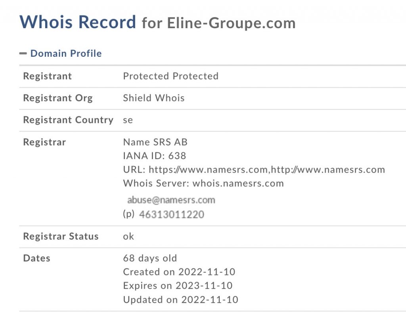Click the '68 days old' text

pos(150,258)
